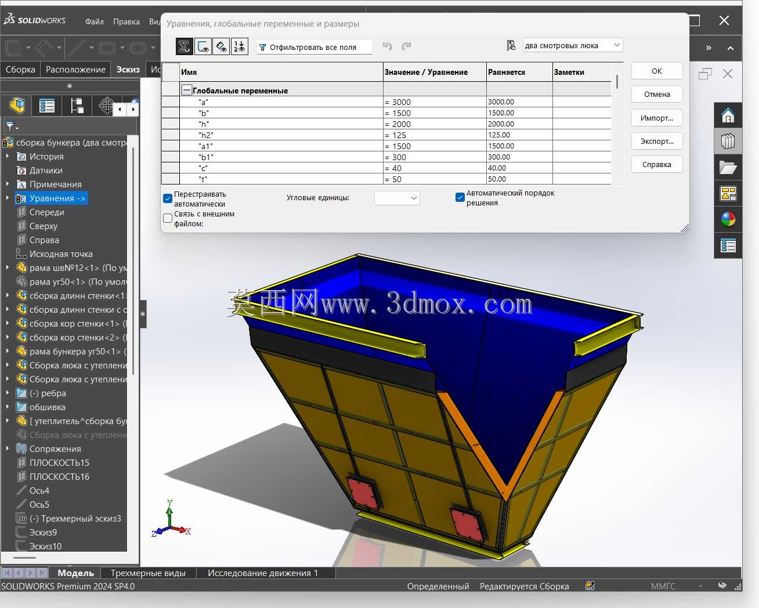Select the line sketch tool icon
759x608 pixels.
[75, 48]
